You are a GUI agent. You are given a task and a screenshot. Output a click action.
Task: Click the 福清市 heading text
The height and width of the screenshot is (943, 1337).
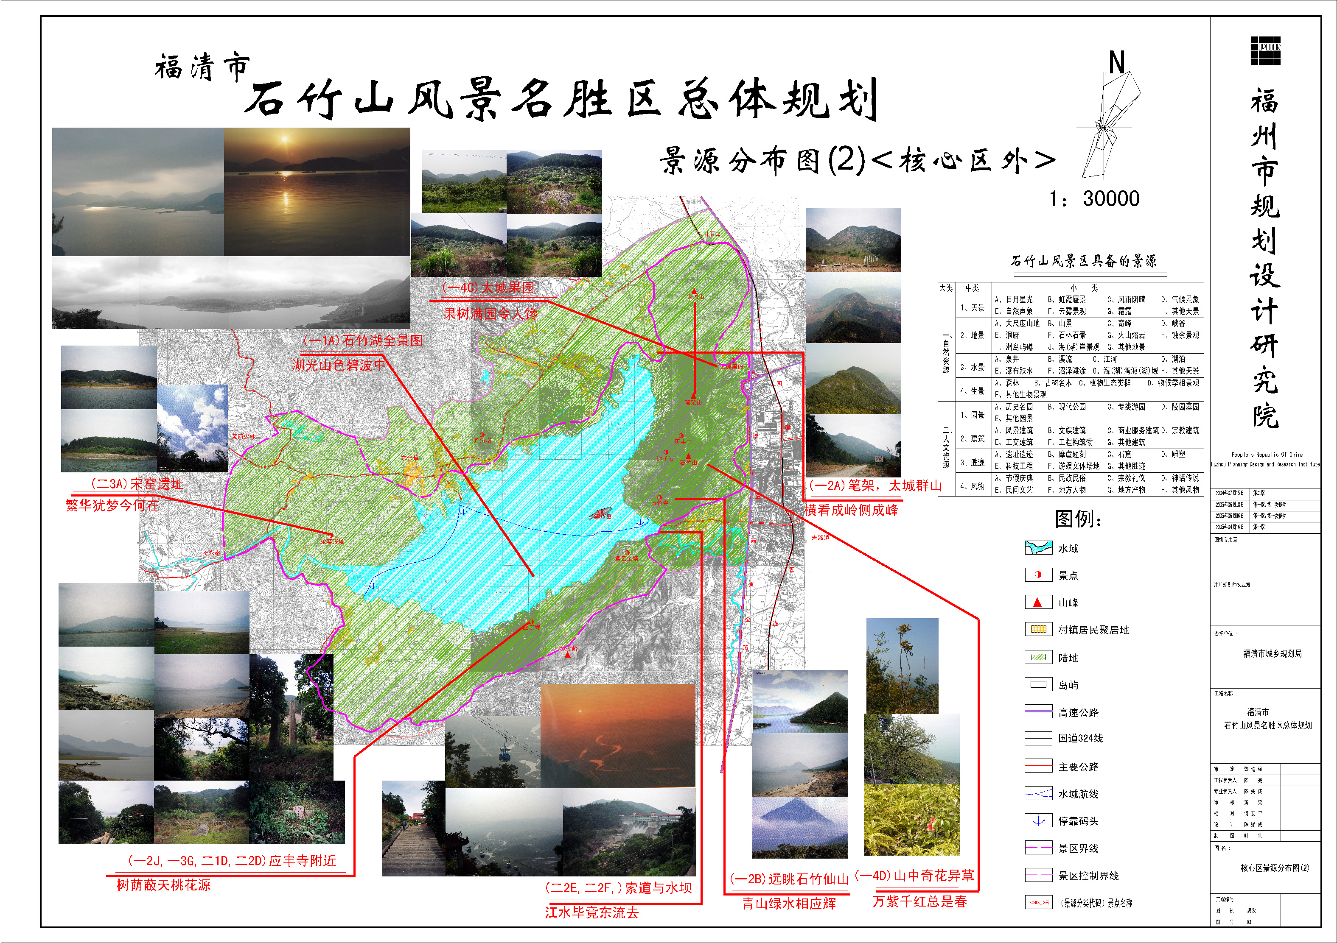click(x=203, y=67)
